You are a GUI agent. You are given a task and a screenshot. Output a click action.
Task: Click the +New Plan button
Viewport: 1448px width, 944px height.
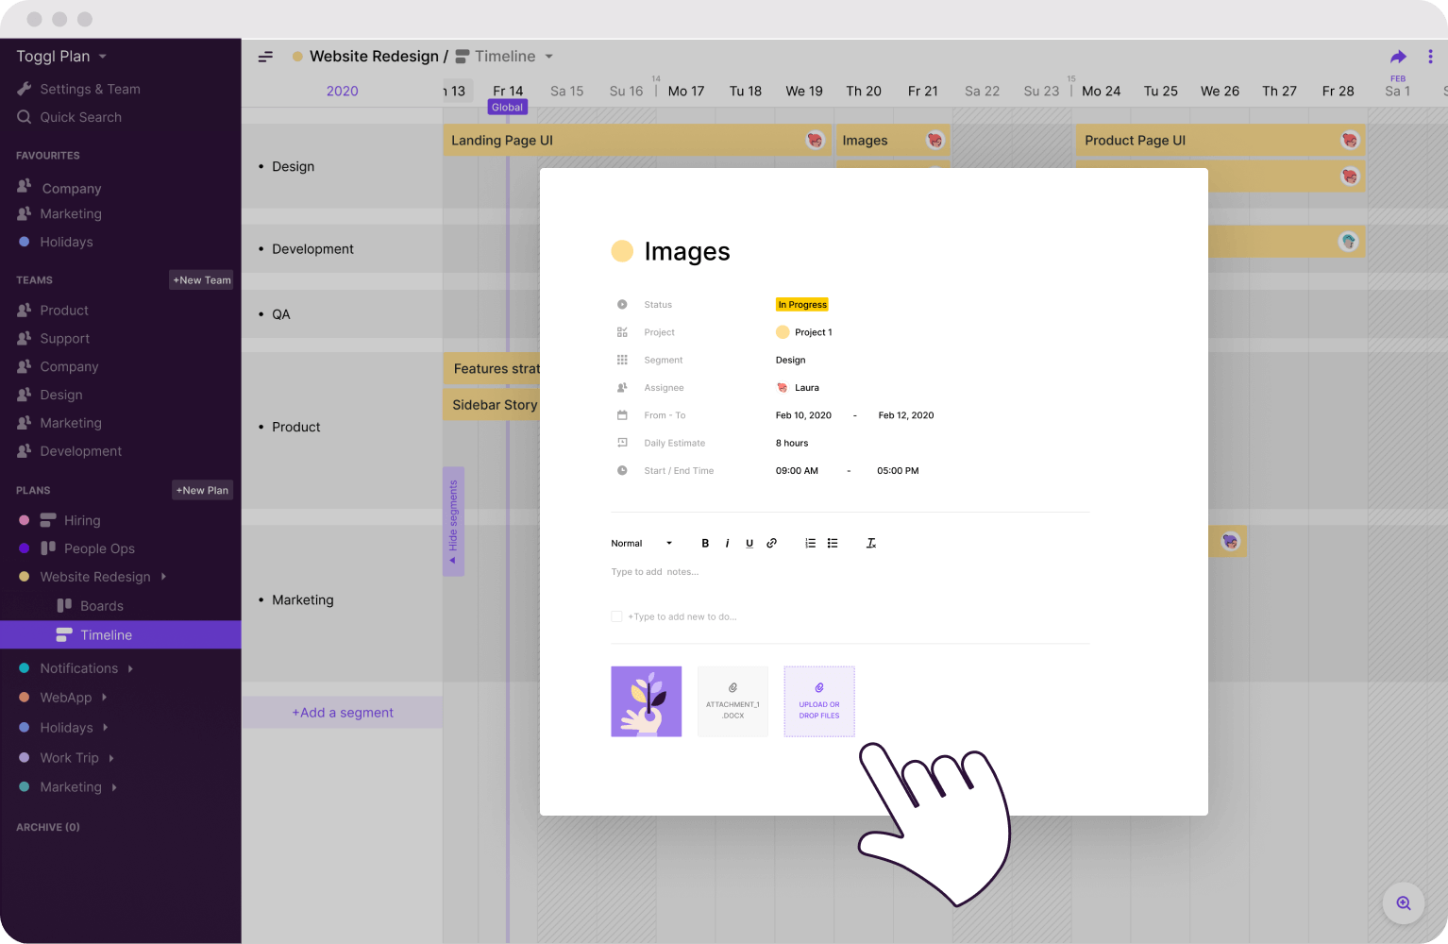[x=202, y=491]
